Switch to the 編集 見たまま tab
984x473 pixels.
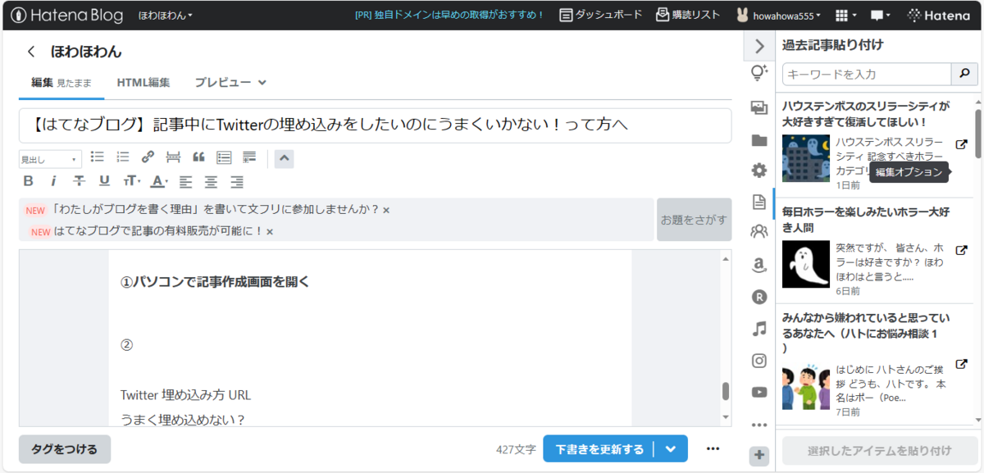61,82
